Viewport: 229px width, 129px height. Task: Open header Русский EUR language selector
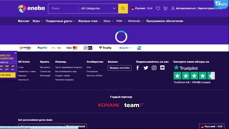click(142, 9)
